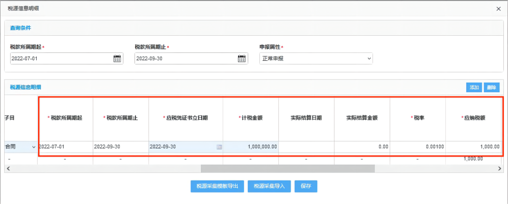Click the 税源信息明细 section title in blue

point(25,87)
